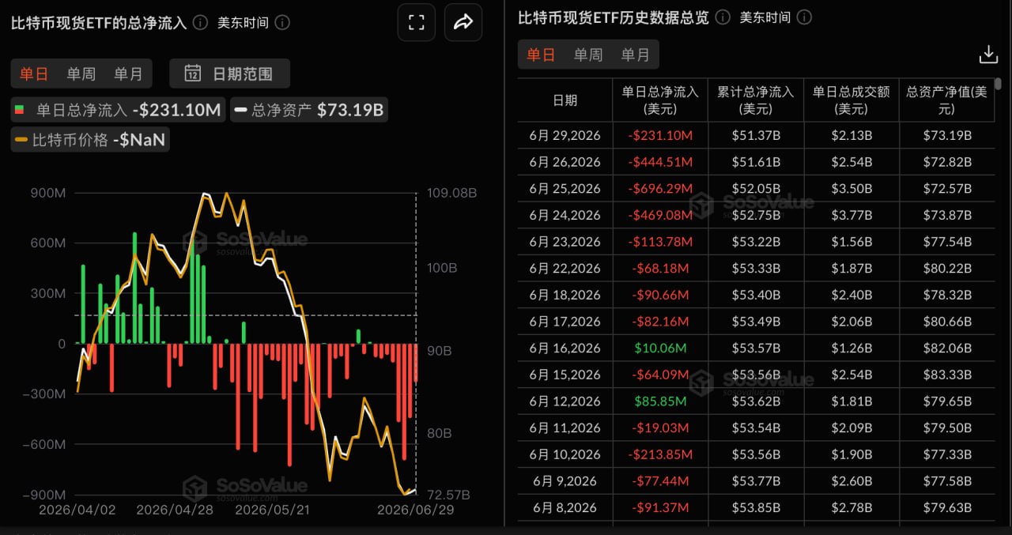Screen dimensions: 1012x535
Task: Download the historical data table
Action: [988, 54]
